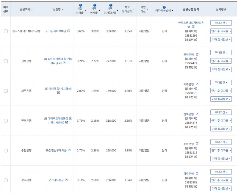Open JB 123 정기예금 product link
The height and width of the screenshot is (193, 238).
(58, 61)
